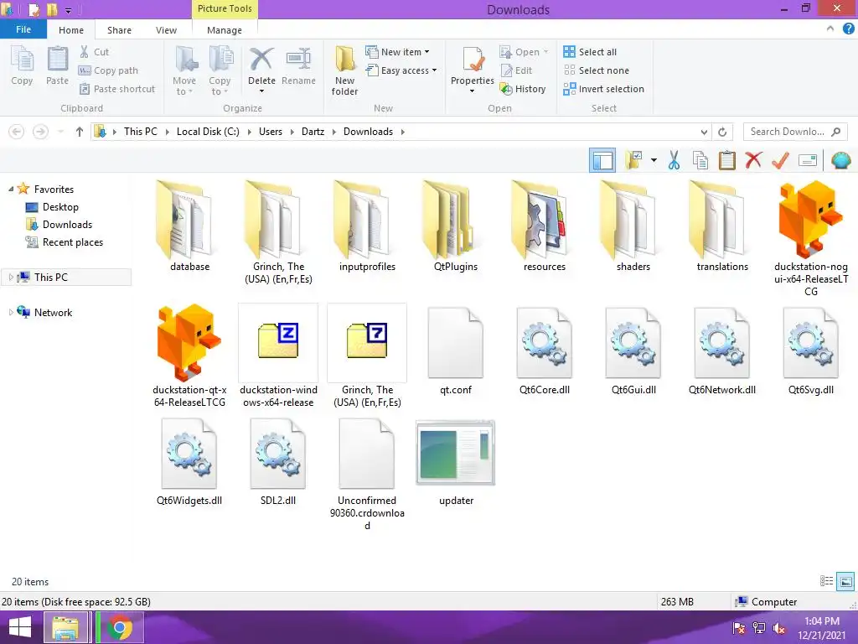Click the shell globe toolbar icon

coord(840,160)
